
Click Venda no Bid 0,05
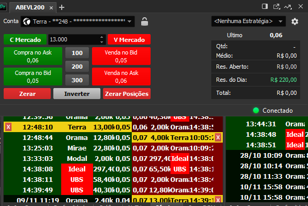tap(121, 56)
